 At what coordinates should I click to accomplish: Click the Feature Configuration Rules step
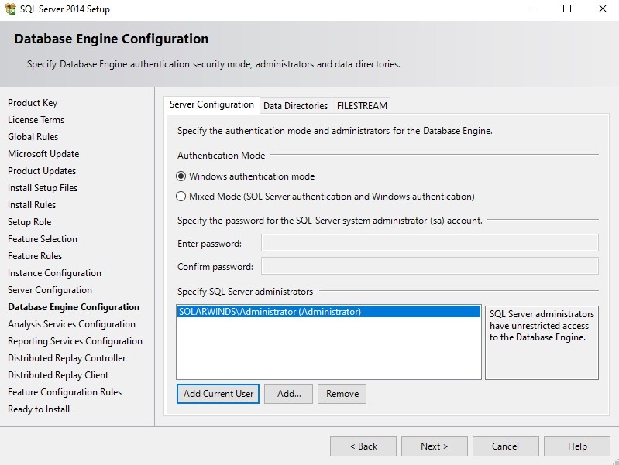point(65,392)
